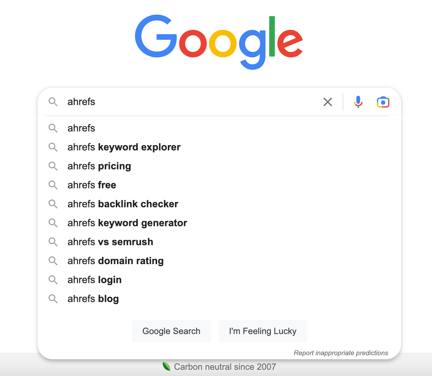Open 'Report inappropriate predictions'
The width and height of the screenshot is (432, 376).
coord(341,353)
